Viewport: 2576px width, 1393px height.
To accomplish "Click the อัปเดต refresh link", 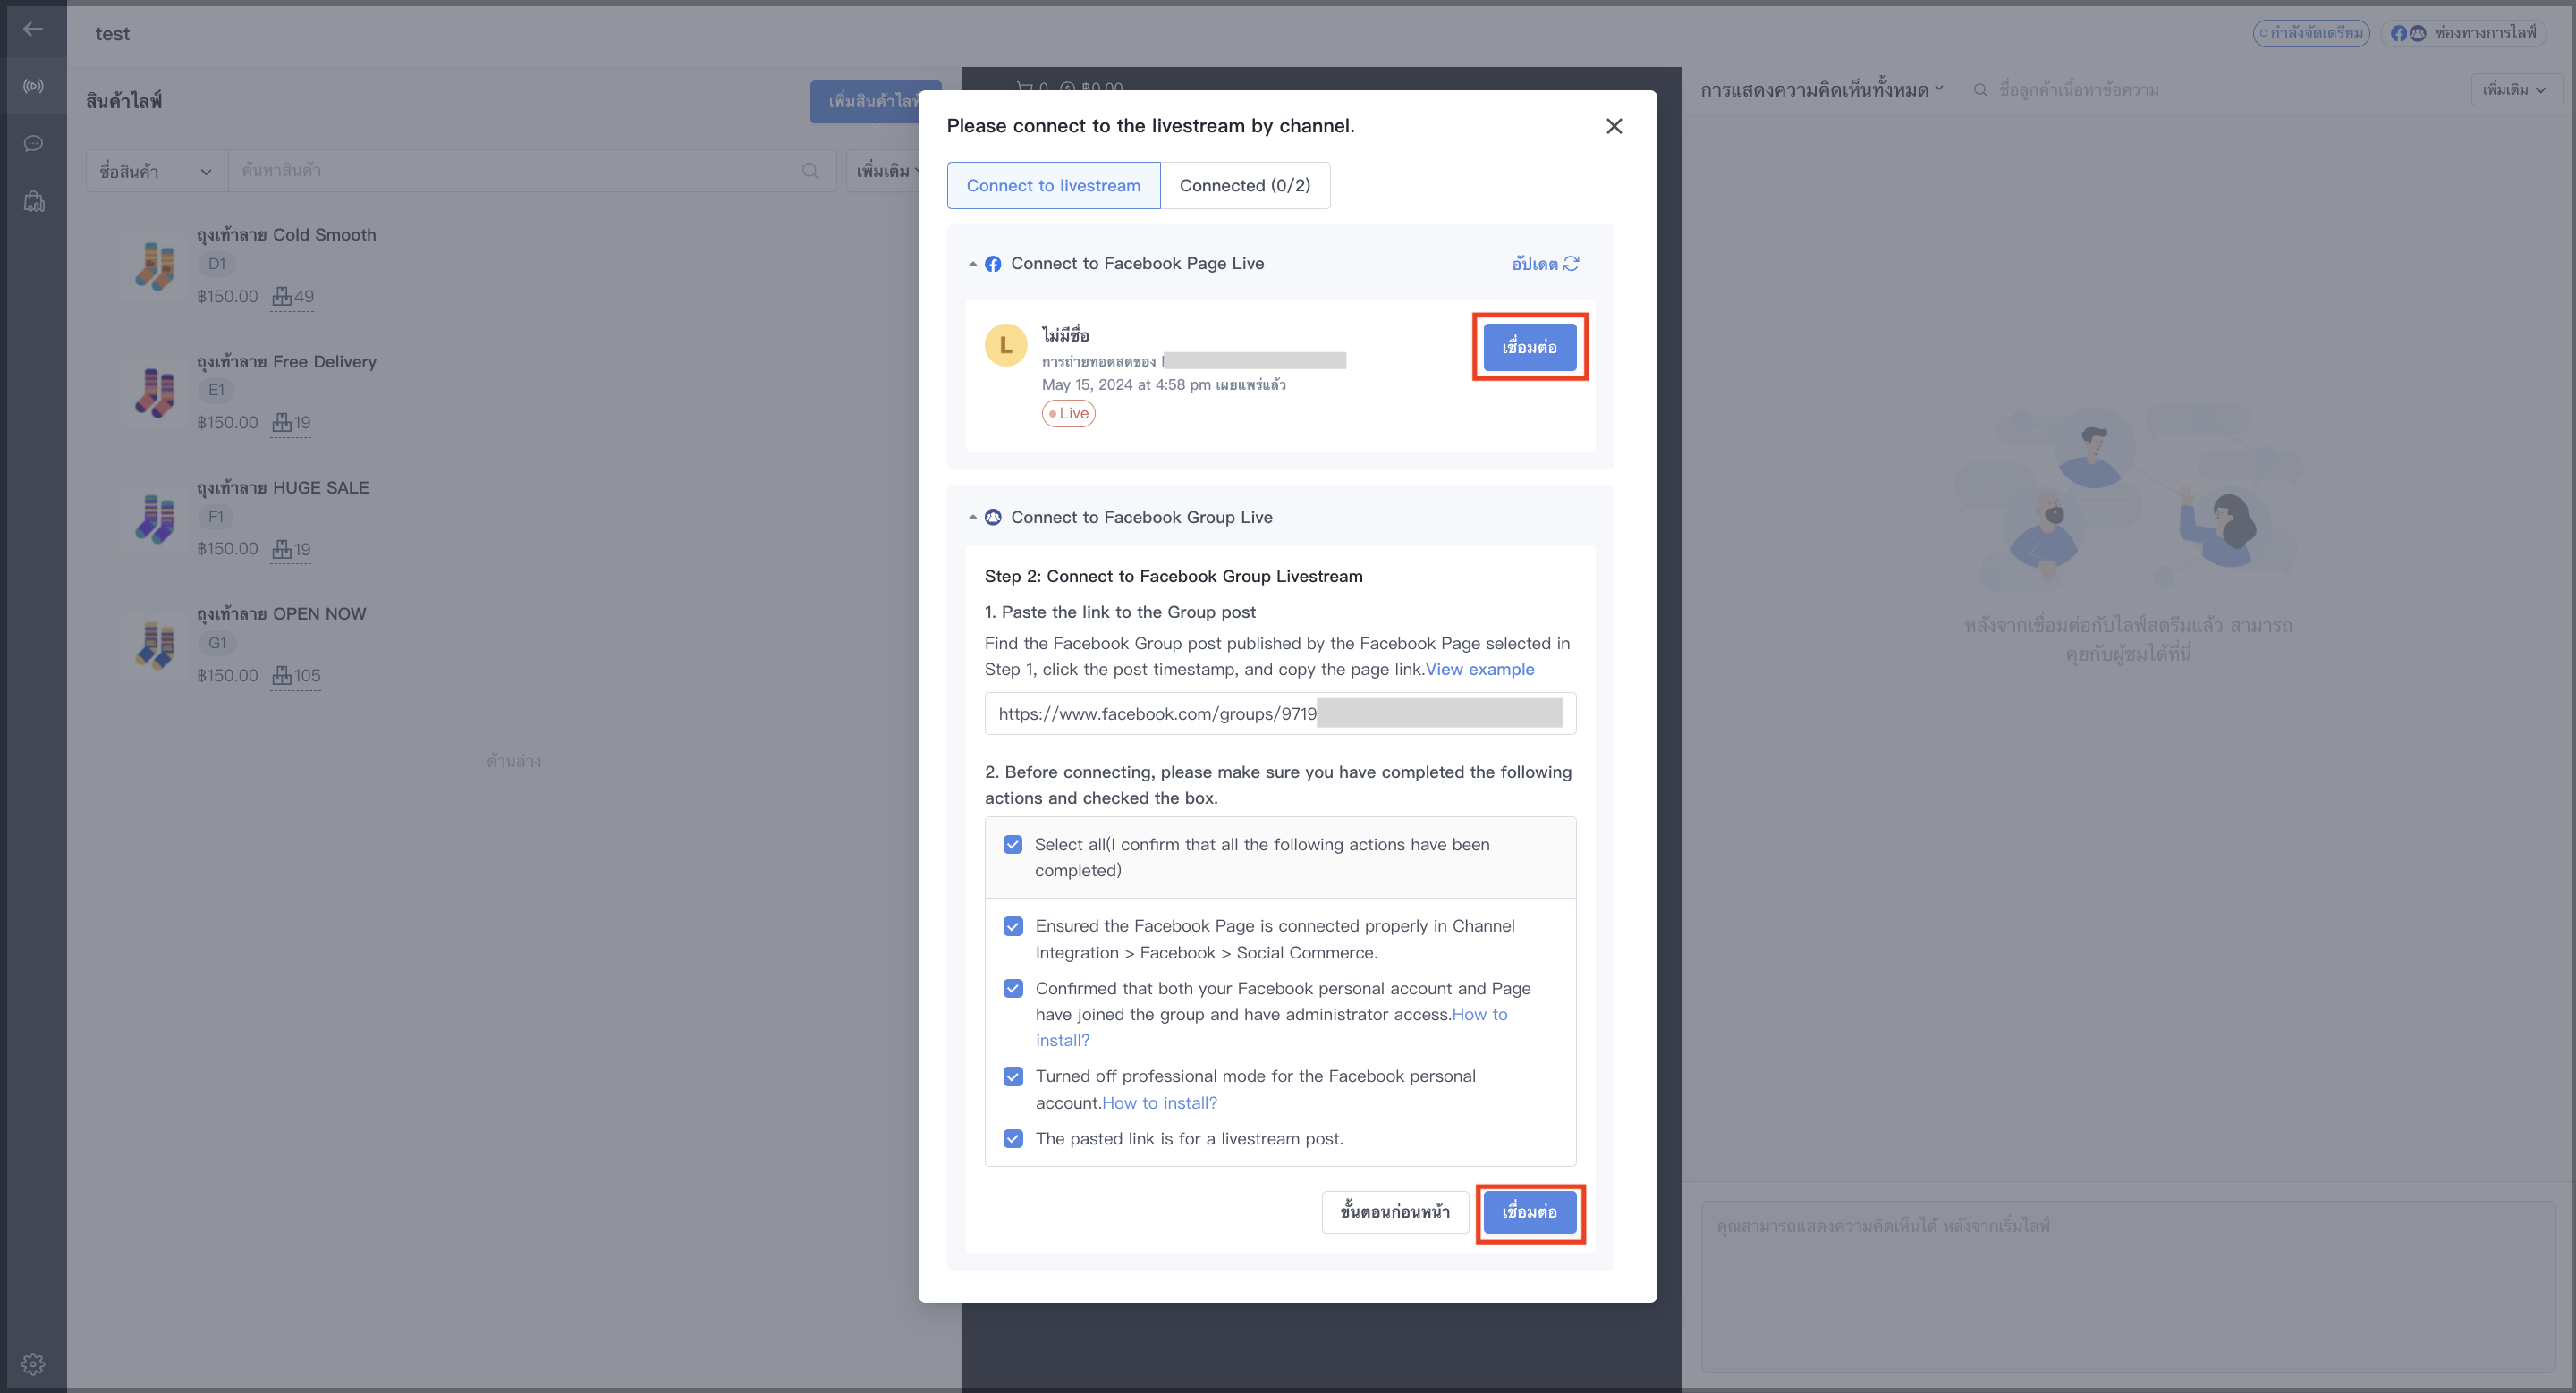I will click(1545, 264).
